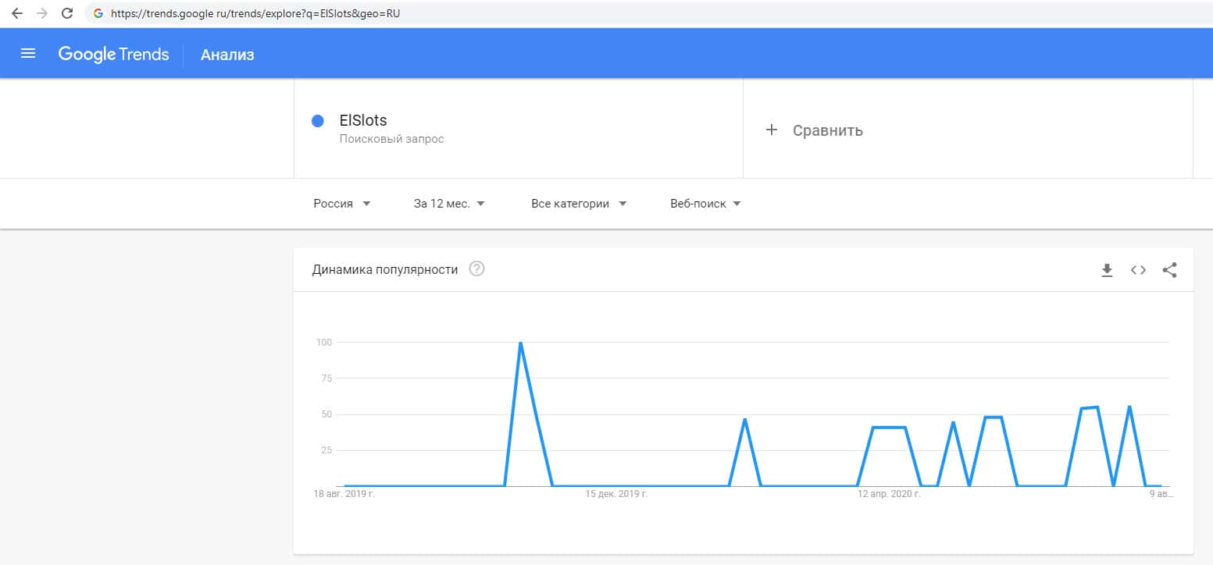Select the Анализ section tab
Screen dimensions: 1213x565
point(227,55)
